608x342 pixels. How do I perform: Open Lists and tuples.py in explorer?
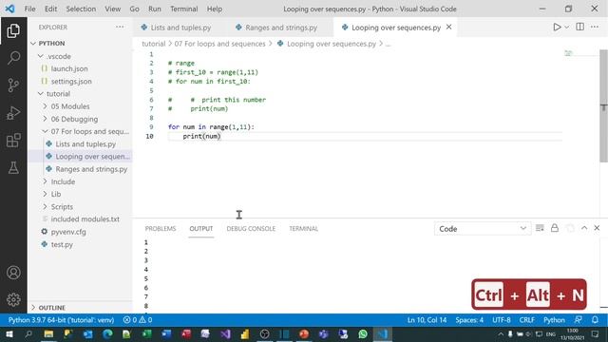pos(81,143)
